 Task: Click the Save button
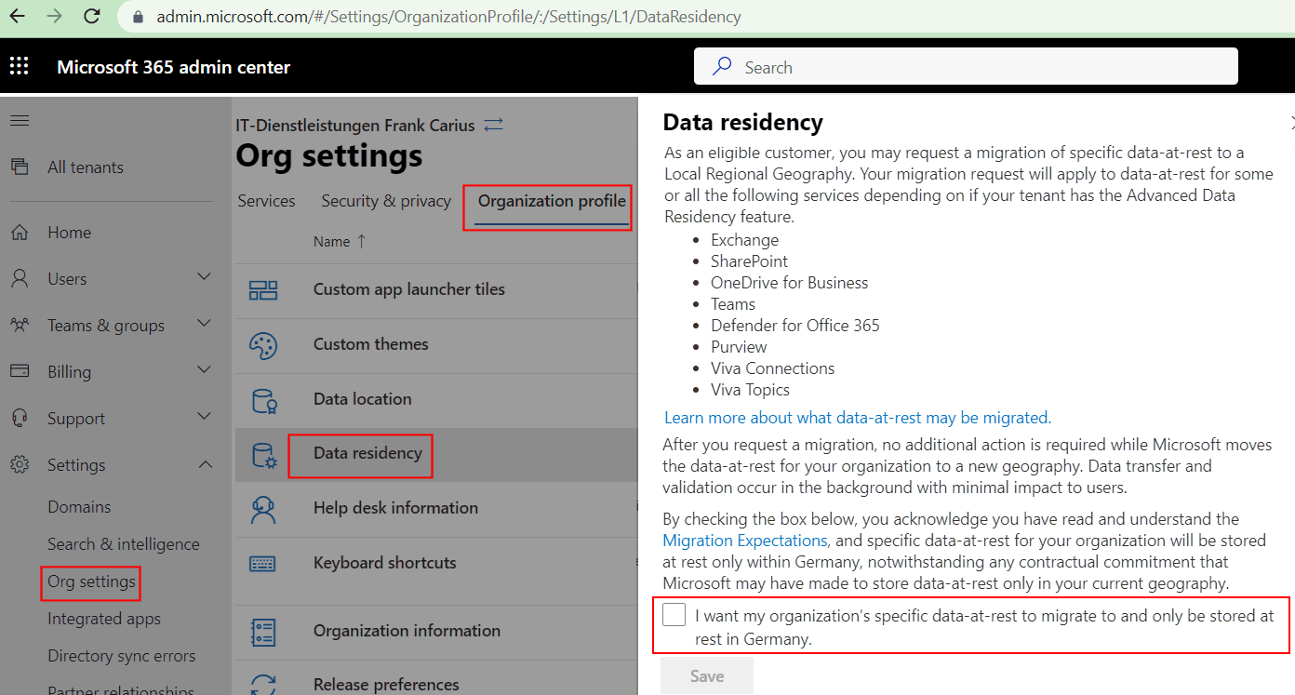click(x=707, y=676)
